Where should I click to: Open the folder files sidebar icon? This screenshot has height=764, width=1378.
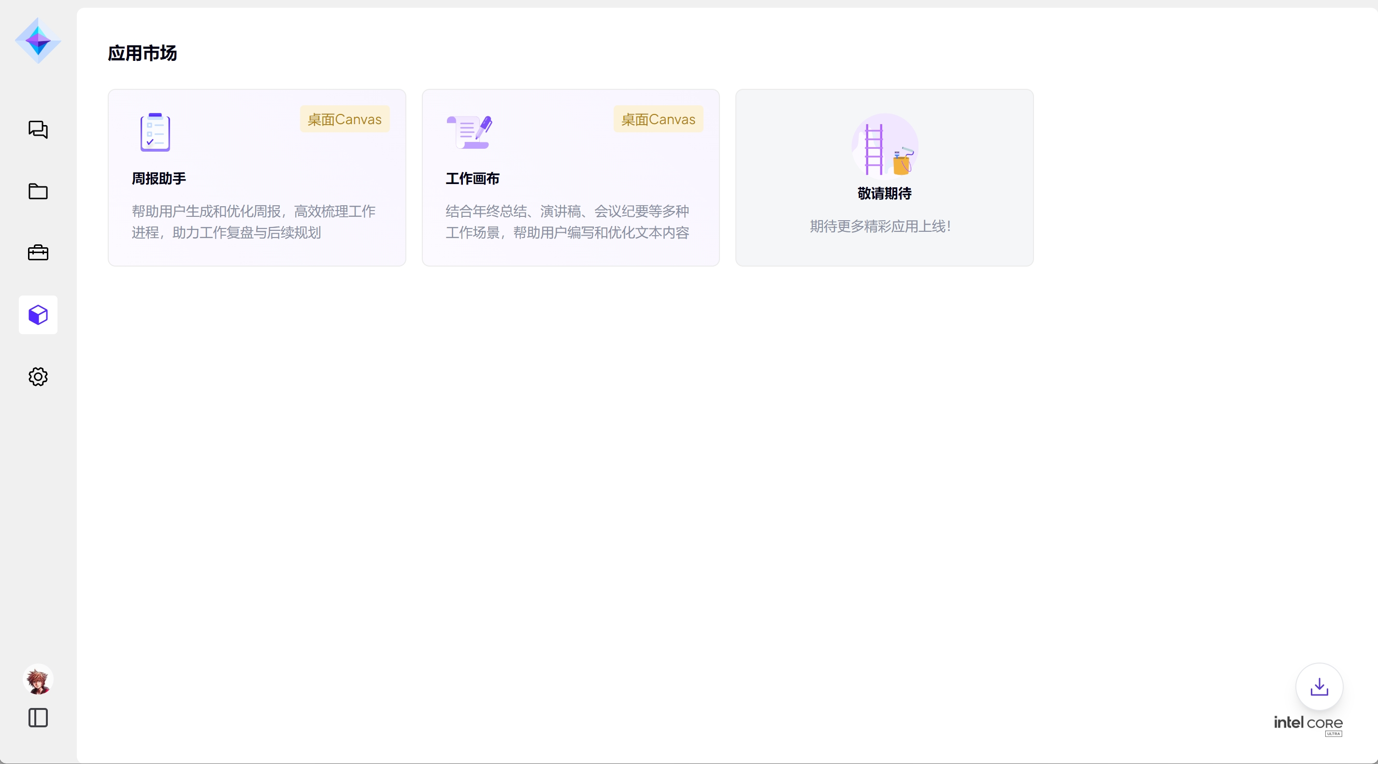[x=38, y=191]
